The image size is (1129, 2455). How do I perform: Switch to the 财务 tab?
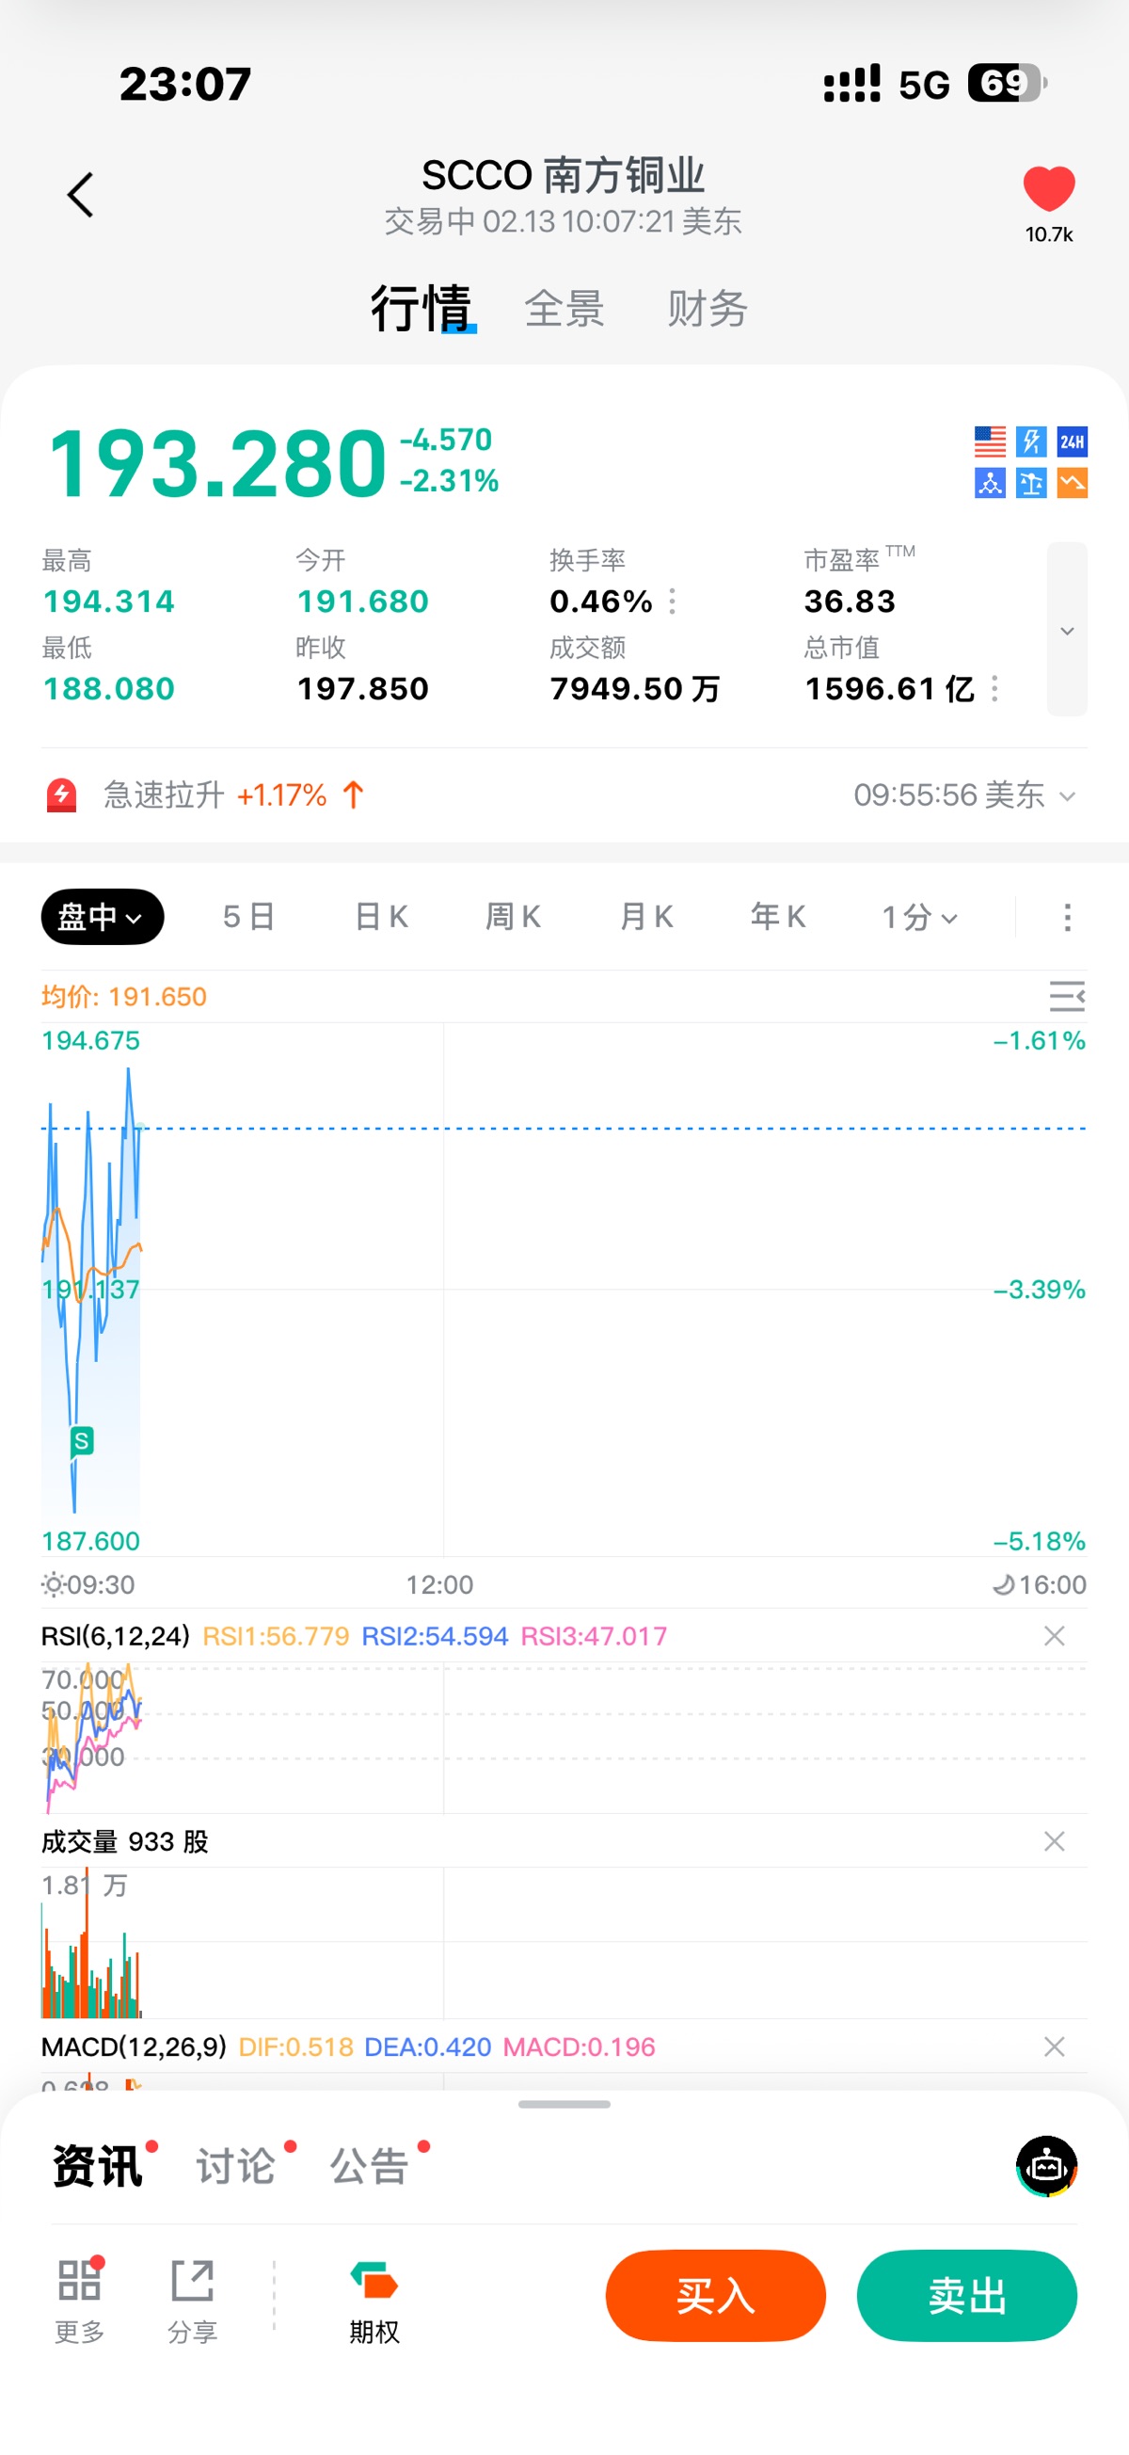pos(707,309)
